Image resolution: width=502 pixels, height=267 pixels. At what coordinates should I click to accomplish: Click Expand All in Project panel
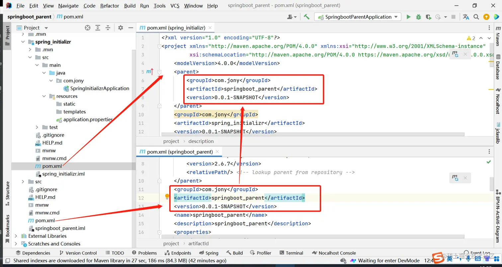(x=98, y=28)
